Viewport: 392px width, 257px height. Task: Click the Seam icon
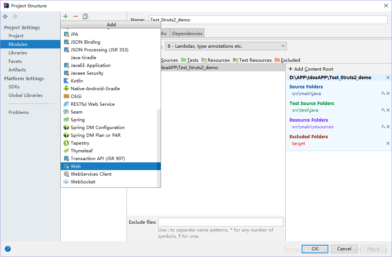[66, 112]
